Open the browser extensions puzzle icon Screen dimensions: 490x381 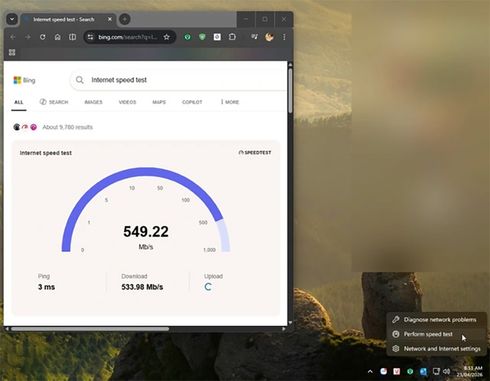pyautogui.click(x=232, y=37)
